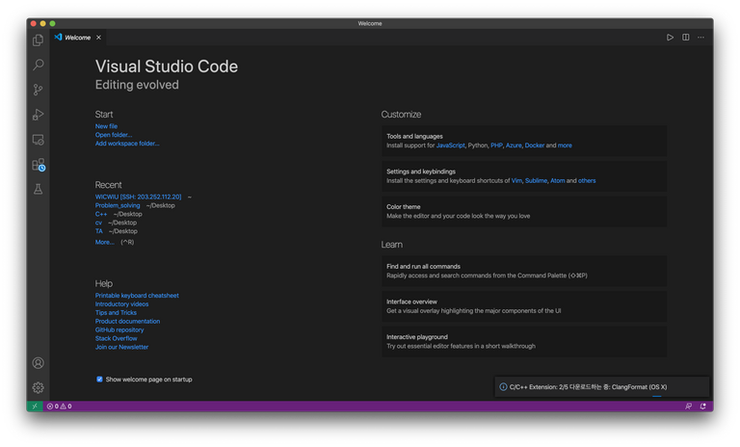
Task: Open the Manage gear icon
Action: tap(39, 387)
